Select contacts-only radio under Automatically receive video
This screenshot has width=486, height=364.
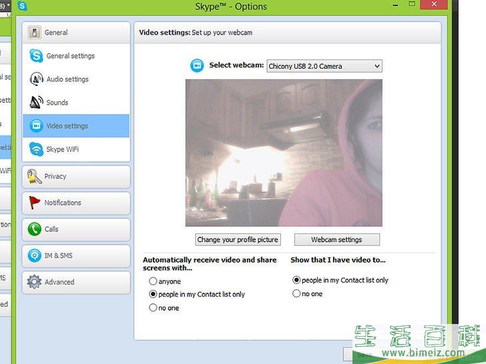(153, 294)
